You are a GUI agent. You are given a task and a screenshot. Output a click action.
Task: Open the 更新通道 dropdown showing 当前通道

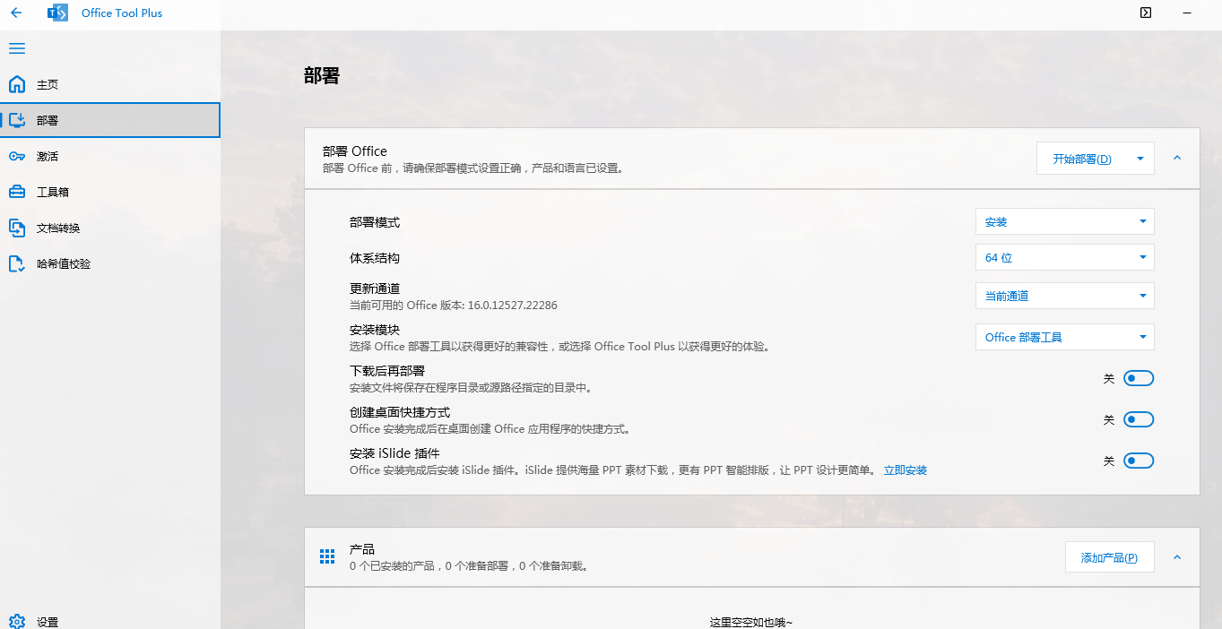point(1064,296)
